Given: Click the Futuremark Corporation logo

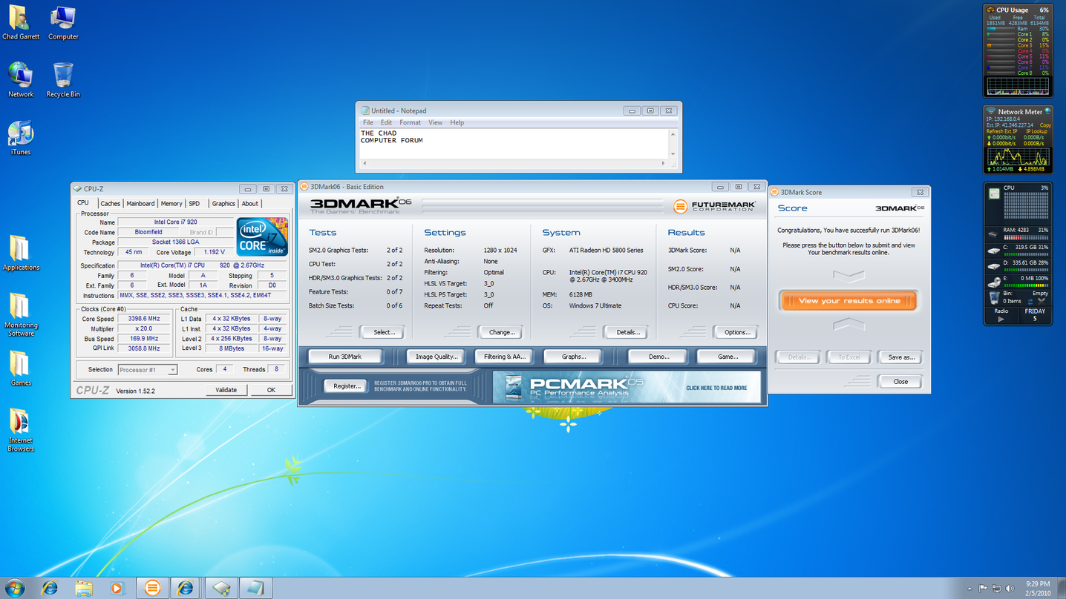Looking at the screenshot, I should pyautogui.click(x=715, y=206).
